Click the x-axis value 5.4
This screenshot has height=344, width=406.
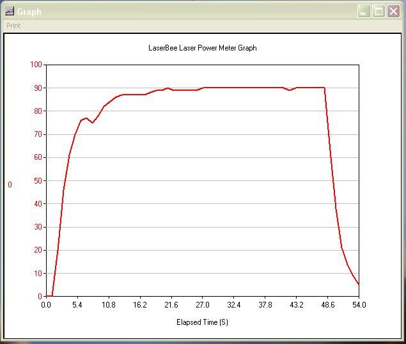tap(77, 305)
